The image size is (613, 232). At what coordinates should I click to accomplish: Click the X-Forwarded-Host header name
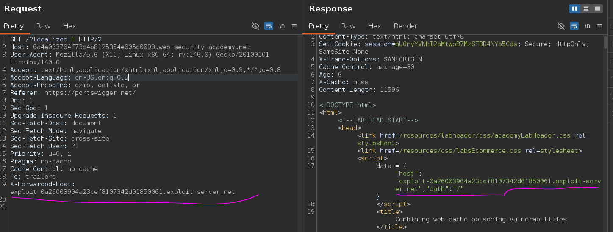[x=42, y=184]
